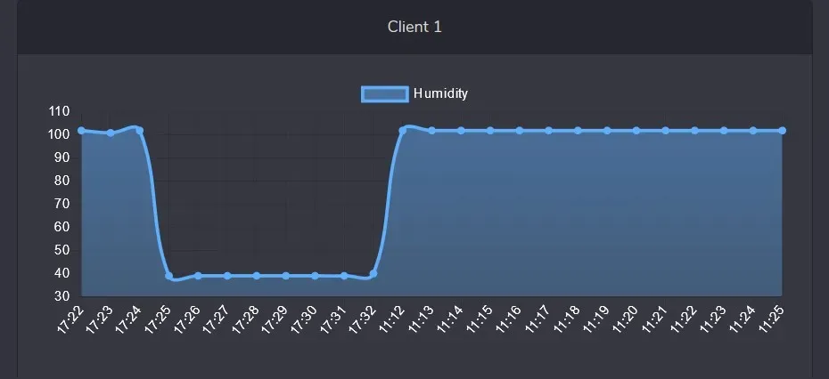Click the y-axis label 100
This screenshot has width=829, height=379.
[x=59, y=134]
